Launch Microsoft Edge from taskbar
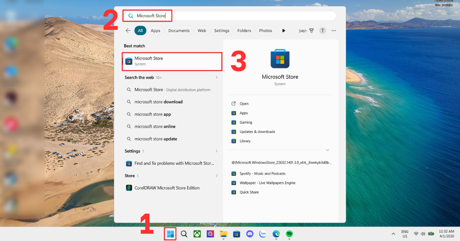 pyautogui.click(x=276, y=234)
